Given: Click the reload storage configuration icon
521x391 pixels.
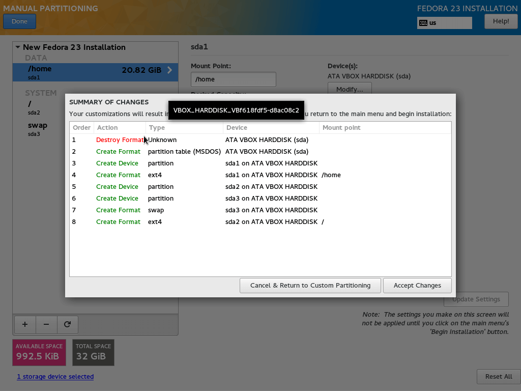Looking at the screenshot, I should pos(67,324).
